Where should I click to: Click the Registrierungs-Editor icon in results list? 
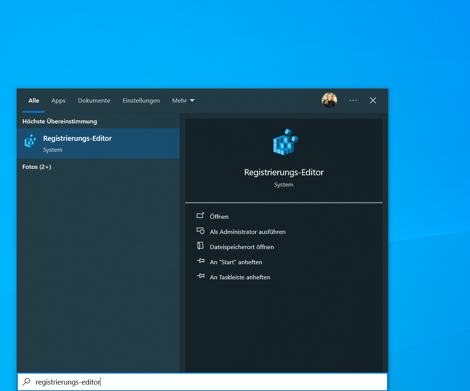point(31,142)
